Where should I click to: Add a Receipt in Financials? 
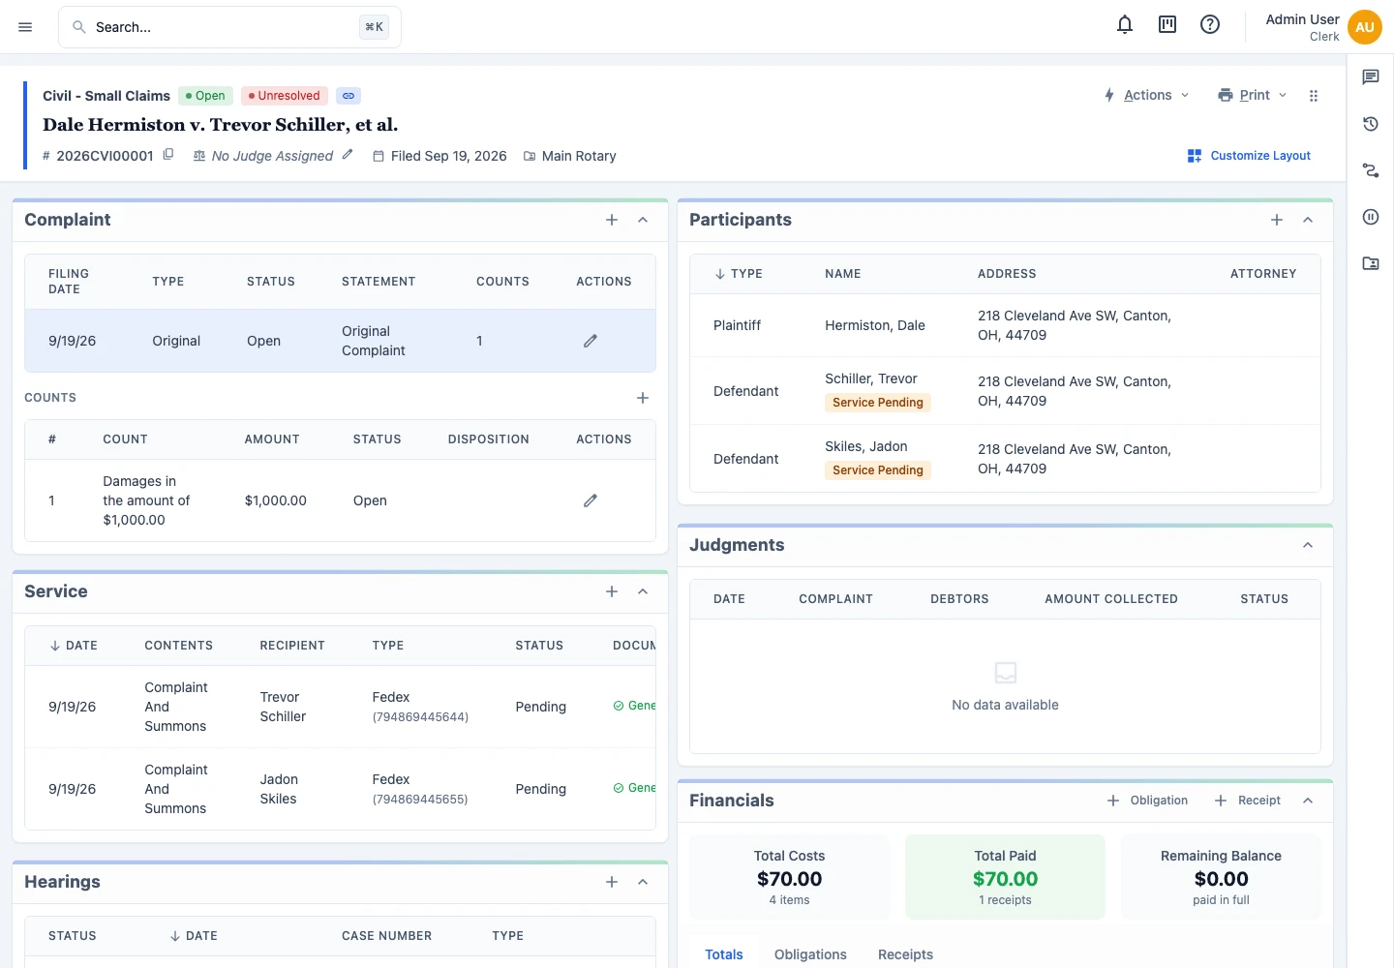1248,801
